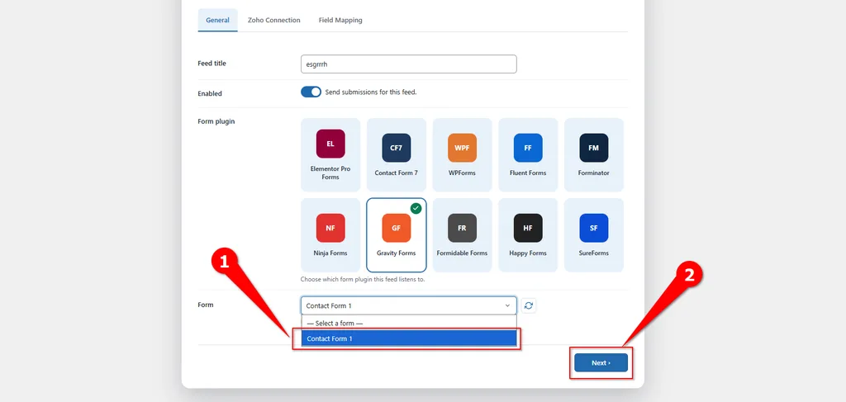Open the Zoho Connection tab
Viewport: 846px width, 402px height.
click(273, 21)
